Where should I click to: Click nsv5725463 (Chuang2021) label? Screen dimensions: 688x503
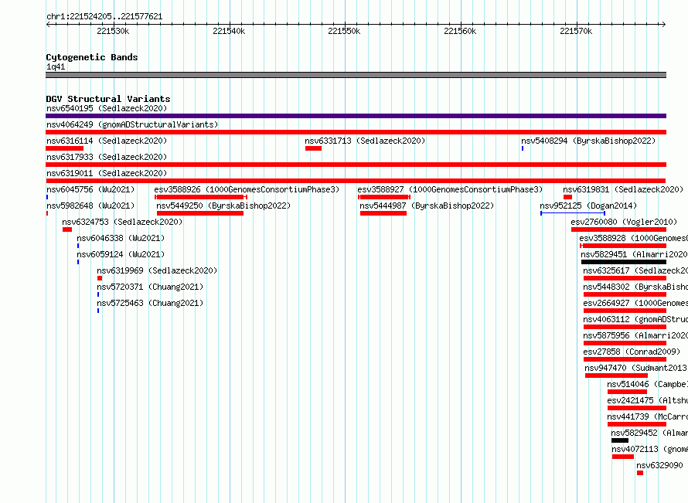tap(150, 303)
